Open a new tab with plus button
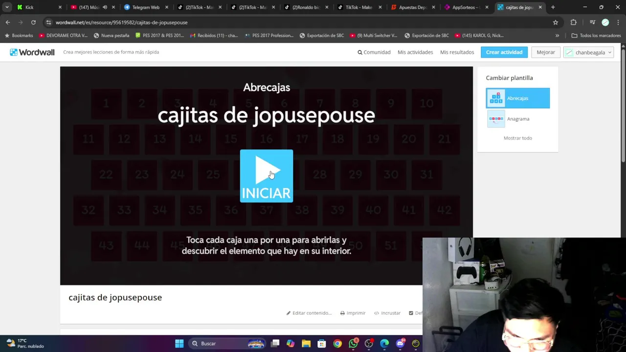626x352 pixels. click(553, 7)
